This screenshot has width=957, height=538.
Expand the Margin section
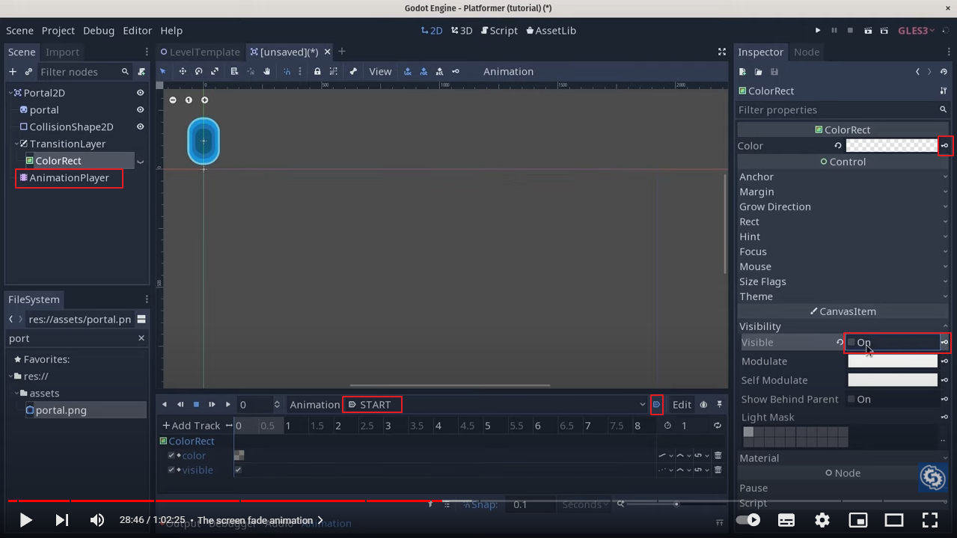pos(843,192)
